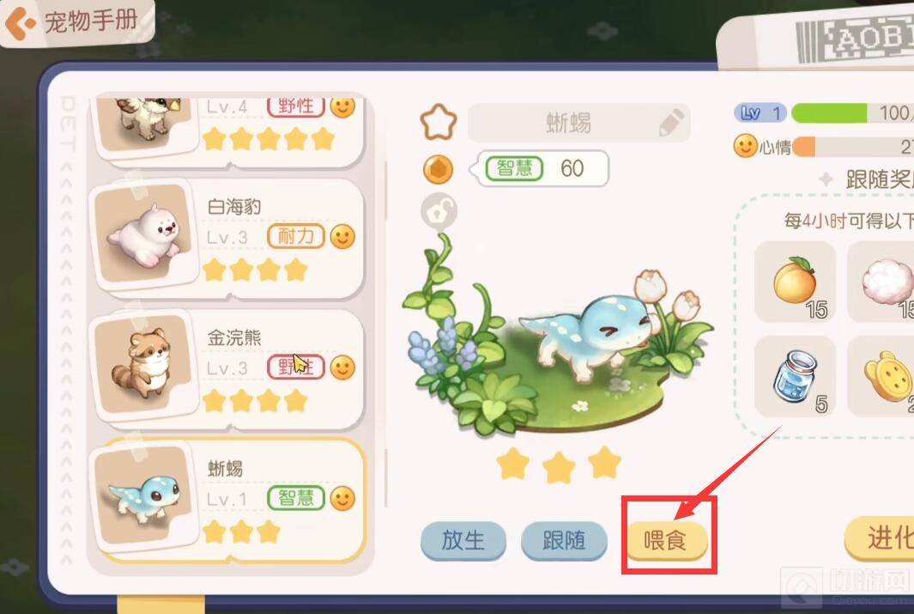This screenshot has height=614, width=914.
Task: Go back using the orange arrow icon
Action: pos(19,22)
